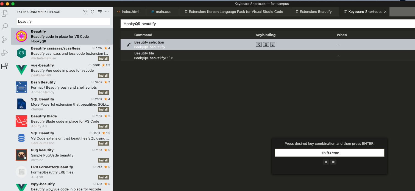Click the mrmlnc publisher name
This screenshot has width=415, height=191.
tap(37, 160)
